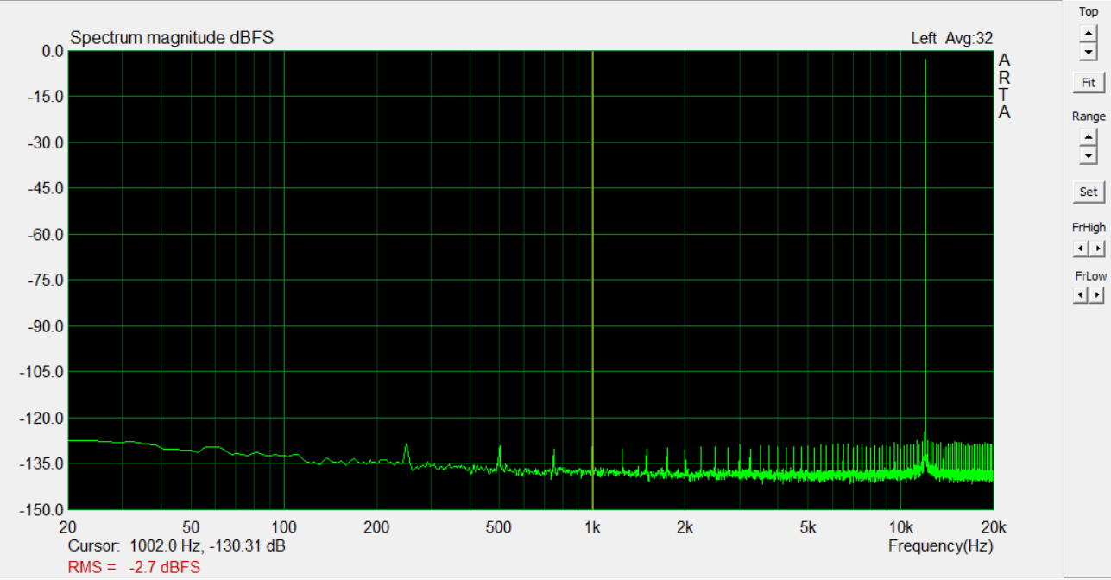Click the Left channel label

coord(924,38)
